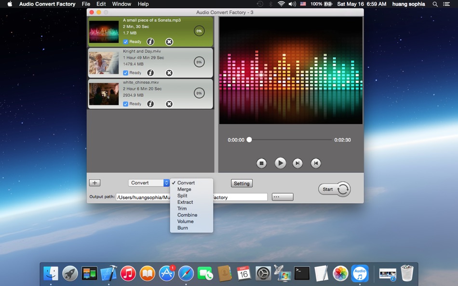Open the Help menu
458x286 pixels.
click(x=143, y=4)
